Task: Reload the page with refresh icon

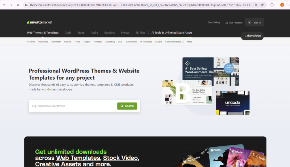Action: [x=18, y=5]
